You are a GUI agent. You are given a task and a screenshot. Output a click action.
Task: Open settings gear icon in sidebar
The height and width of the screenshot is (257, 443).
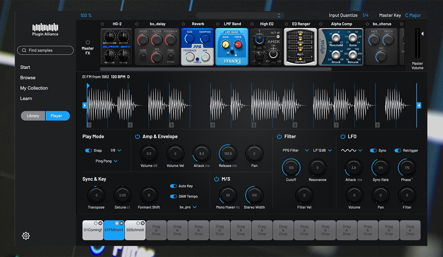(26, 236)
